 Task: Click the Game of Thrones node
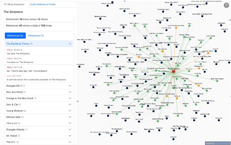coord(158,121)
